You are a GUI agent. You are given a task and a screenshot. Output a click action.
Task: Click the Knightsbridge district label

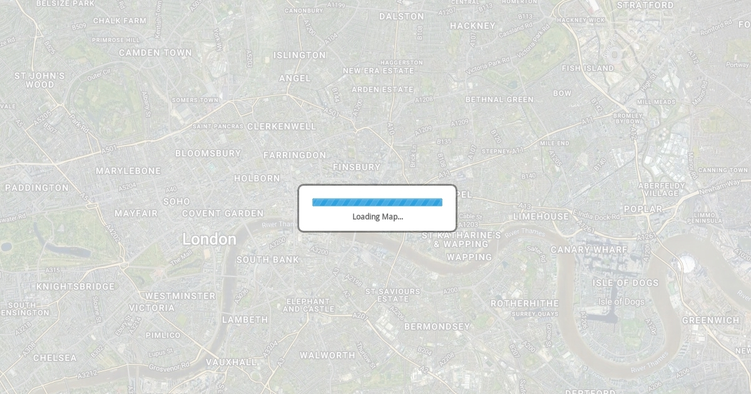click(76, 286)
